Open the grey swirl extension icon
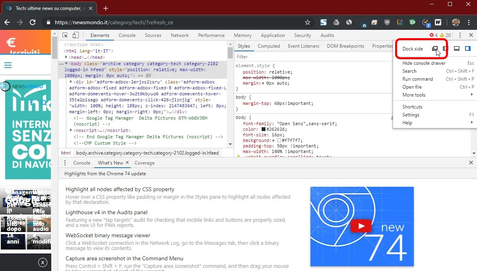 pyautogui.click(x=349, y=22)
